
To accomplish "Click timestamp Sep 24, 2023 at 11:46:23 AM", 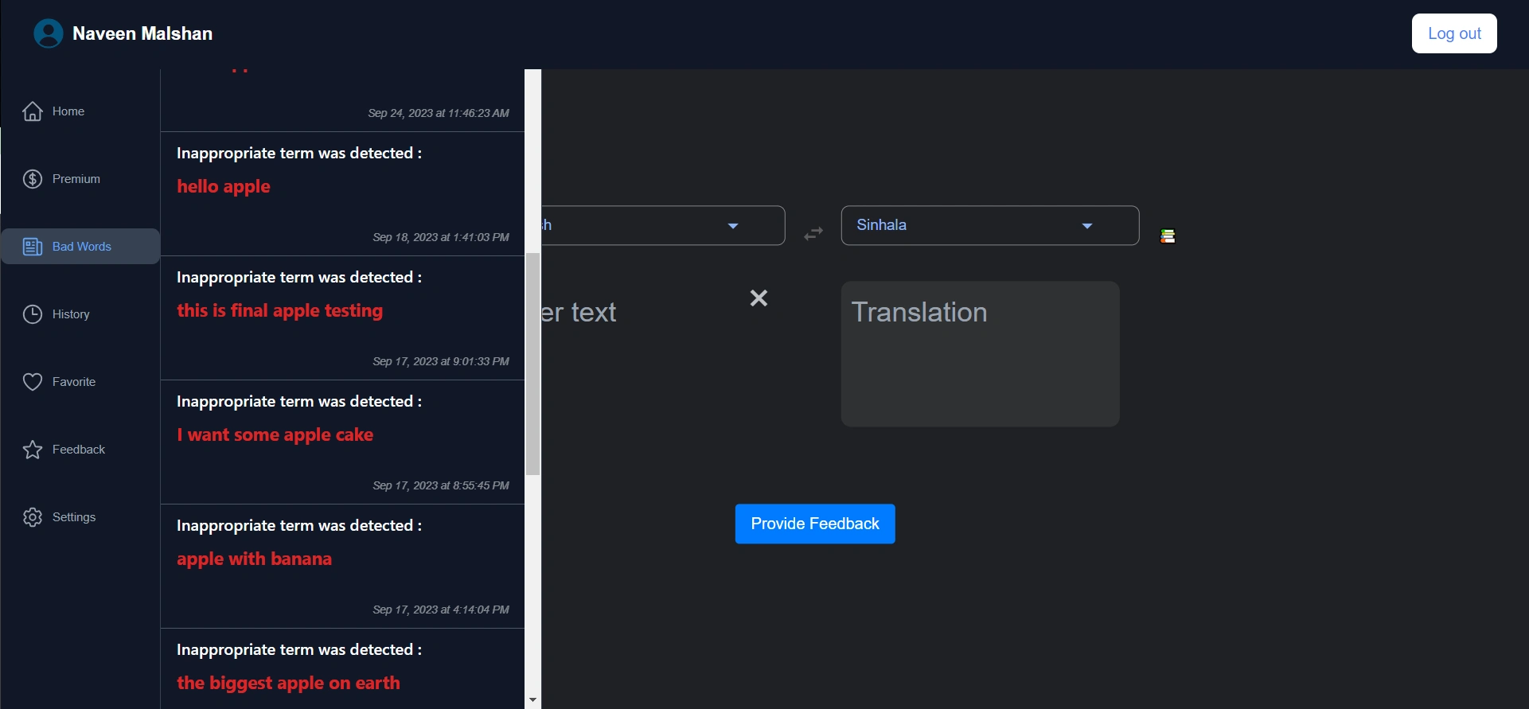I will point(439,113).
